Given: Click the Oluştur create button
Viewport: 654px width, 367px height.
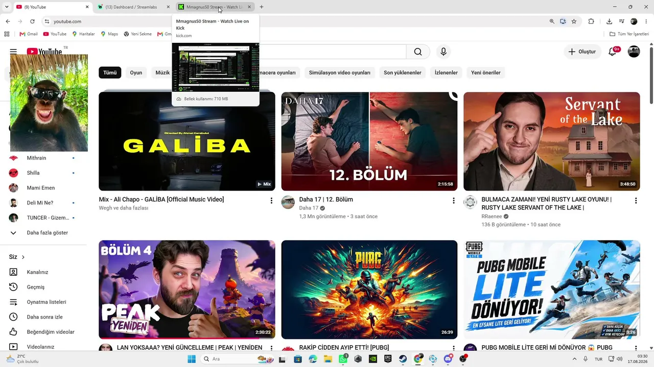Looking at the screenshot, I should point(582,51).
